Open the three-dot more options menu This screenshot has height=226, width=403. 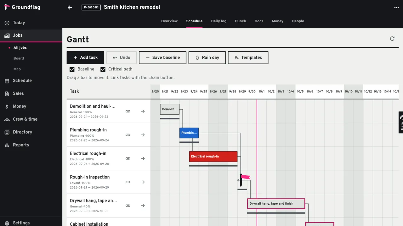click(x=396, y=8)
